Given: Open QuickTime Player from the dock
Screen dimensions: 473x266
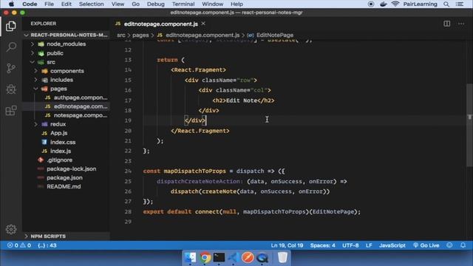Looking at the screenshot, I should coord(262,258).
